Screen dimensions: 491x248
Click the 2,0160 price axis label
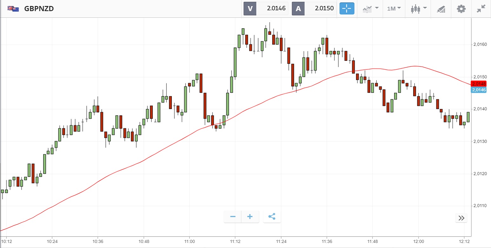coord(480,45)
